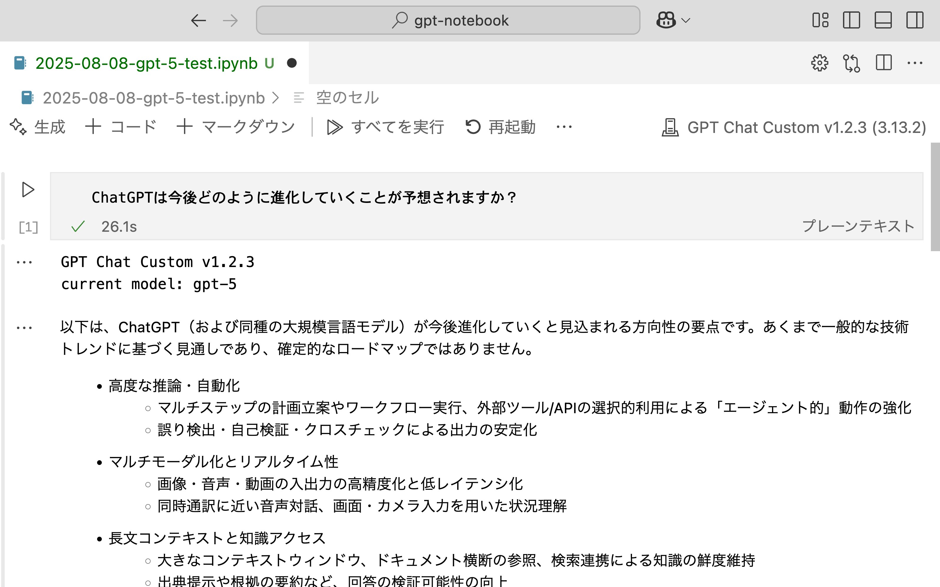Expand Copilot dropdown chevron
The image size is (940, 587).
(686, 21)
